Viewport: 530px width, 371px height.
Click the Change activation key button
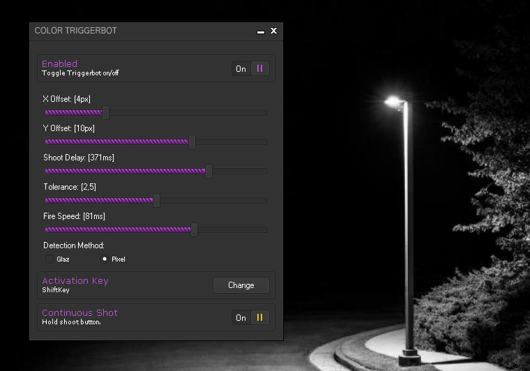[x=241, y=285]
